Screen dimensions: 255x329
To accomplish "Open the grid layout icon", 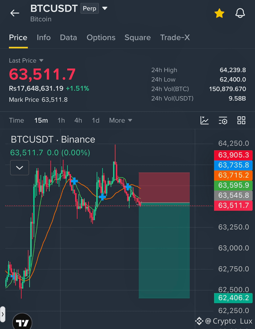I will [241, 121].
